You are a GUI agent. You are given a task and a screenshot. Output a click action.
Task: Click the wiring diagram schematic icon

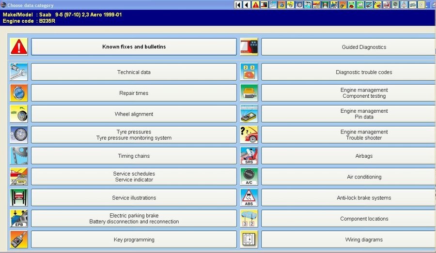[249, 239]
